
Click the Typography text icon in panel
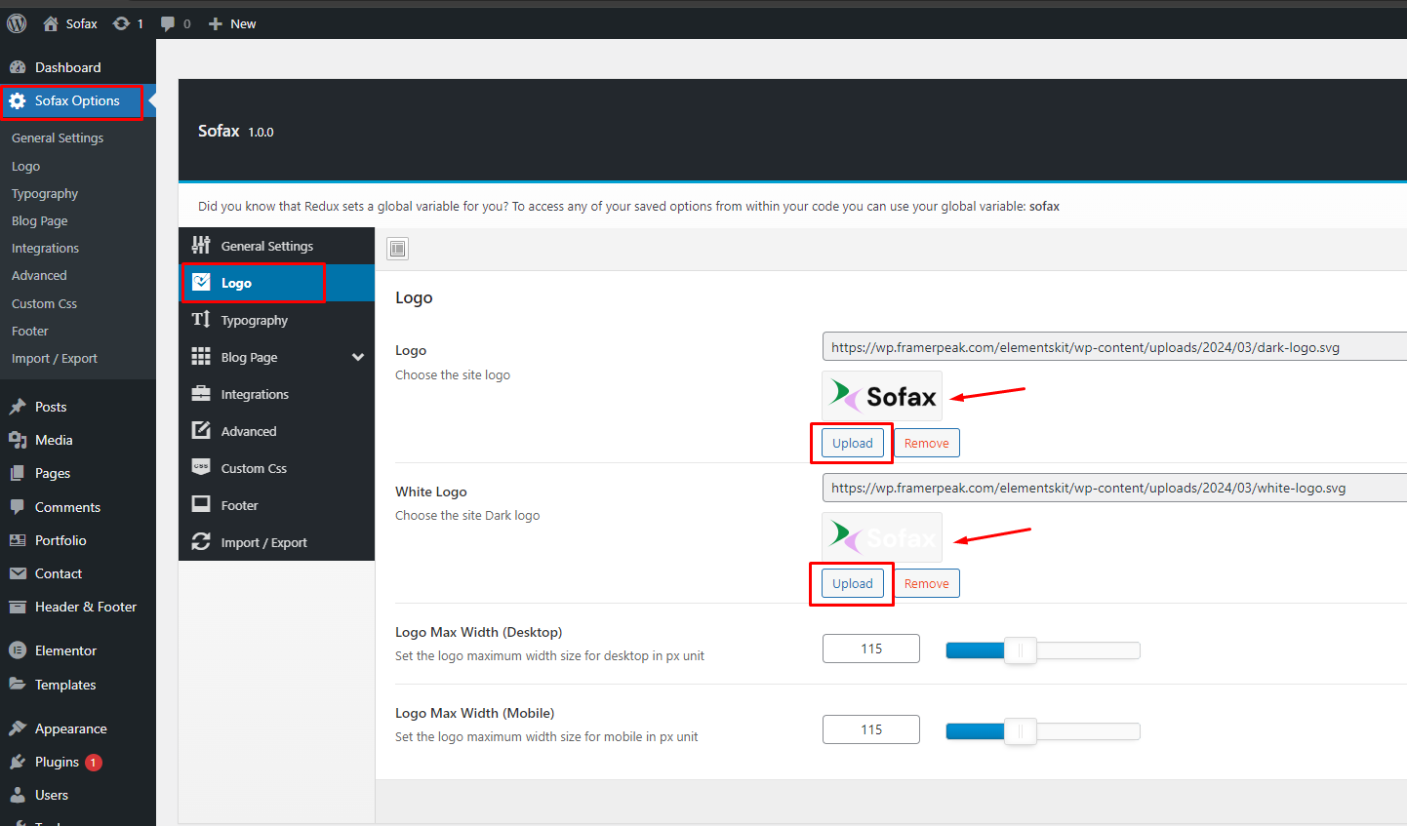click(201, 320)
